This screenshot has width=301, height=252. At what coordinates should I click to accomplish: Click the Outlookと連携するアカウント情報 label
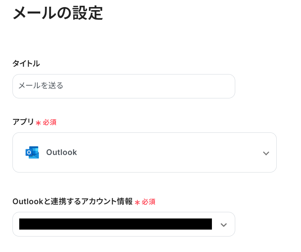pyautogui.click(x=72, y=201)
